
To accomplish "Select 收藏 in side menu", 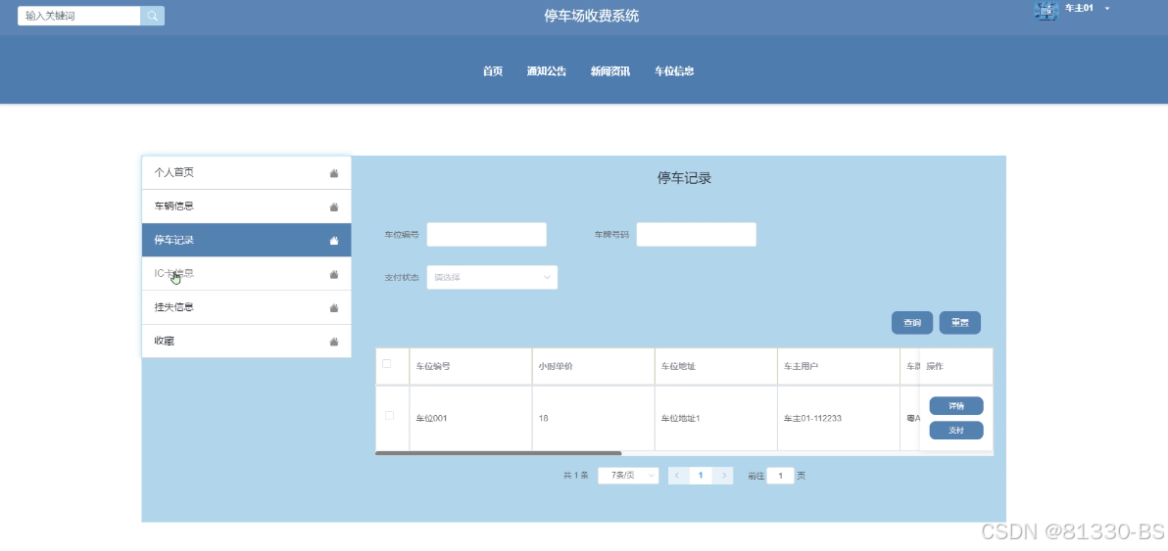I will tap(247, 342).
